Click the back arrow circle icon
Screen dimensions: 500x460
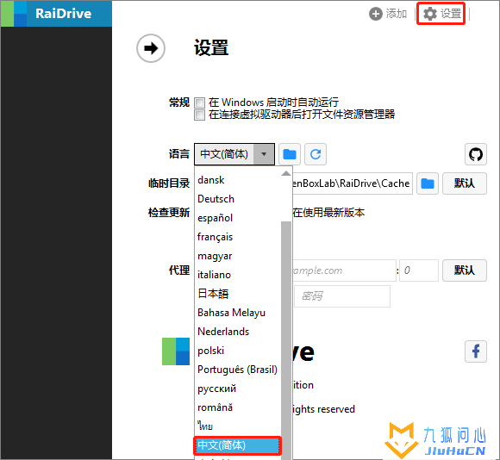point(151,48)
